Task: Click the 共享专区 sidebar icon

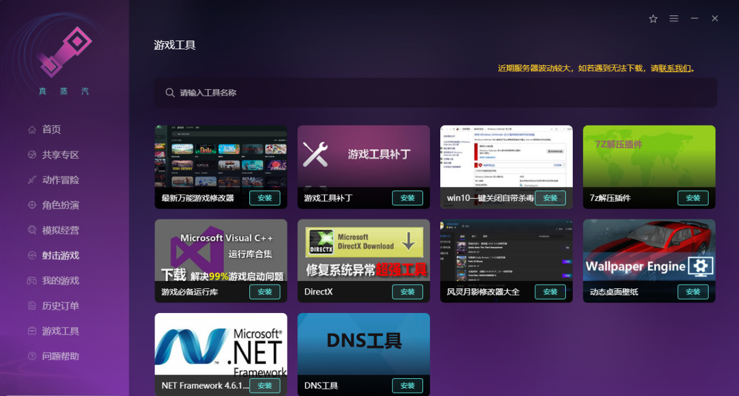Action: [32, 155]
